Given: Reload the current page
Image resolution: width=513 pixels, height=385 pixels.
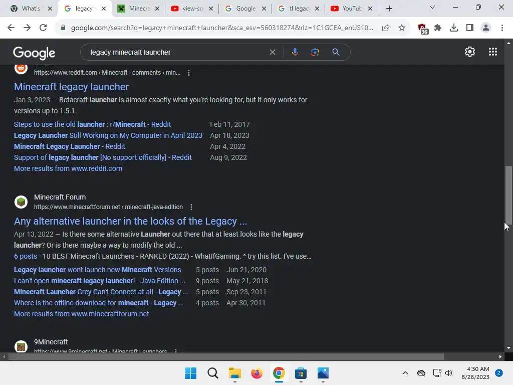Looking at the screenshot, I should click(43, 28).
